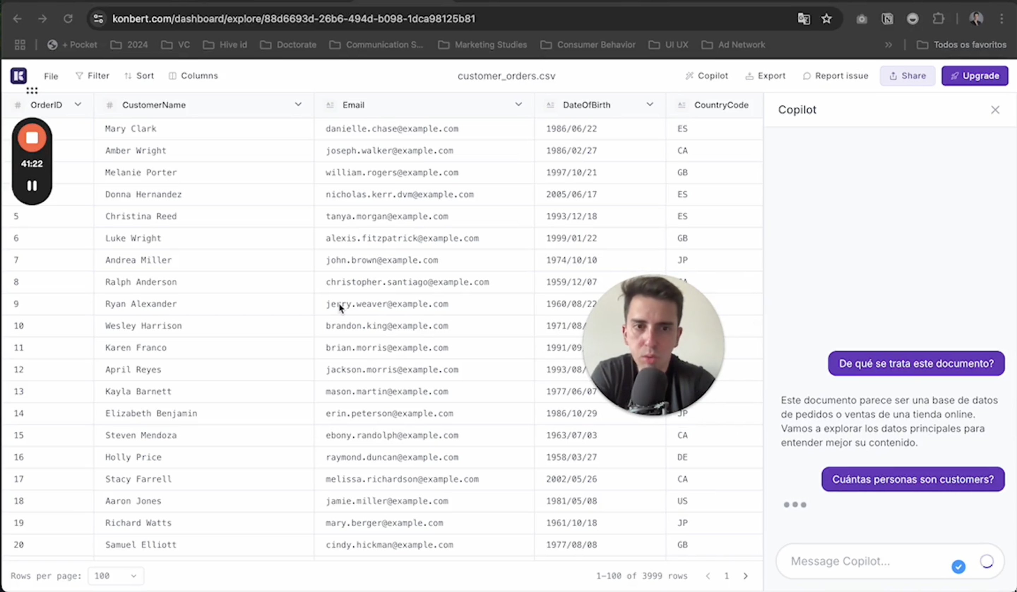Viewport: 1017px width, 592px height.
Task: Show more bookmarks with the double chevron
Action: (x=888, y=45)
